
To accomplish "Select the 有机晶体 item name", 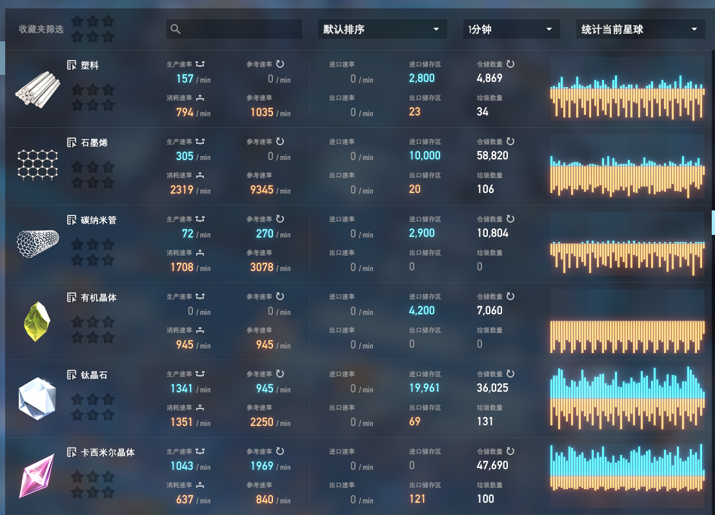I will [99, 298].
